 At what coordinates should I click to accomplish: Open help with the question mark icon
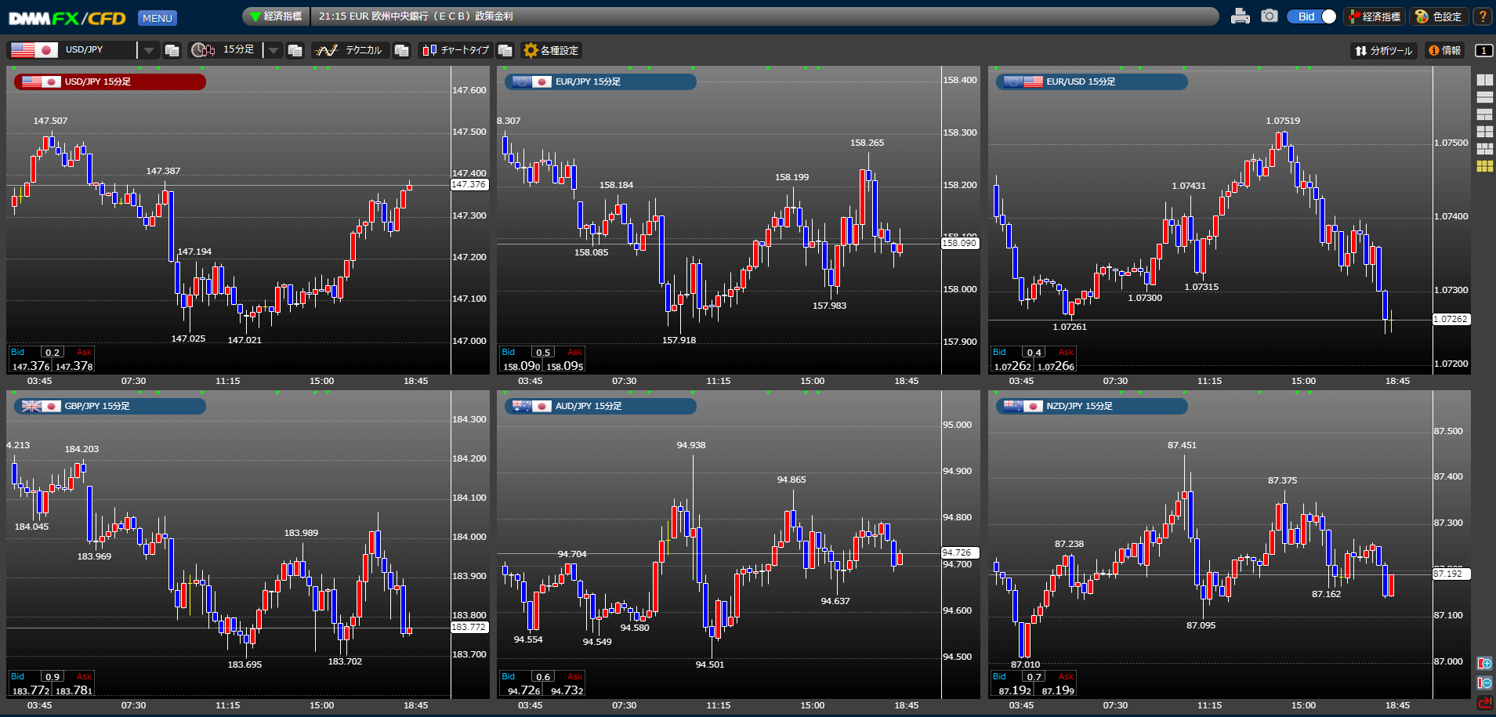pyautogui.click(x=1483, y=16)
